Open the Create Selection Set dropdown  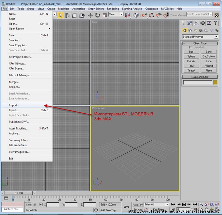click(x=200, y=14)
